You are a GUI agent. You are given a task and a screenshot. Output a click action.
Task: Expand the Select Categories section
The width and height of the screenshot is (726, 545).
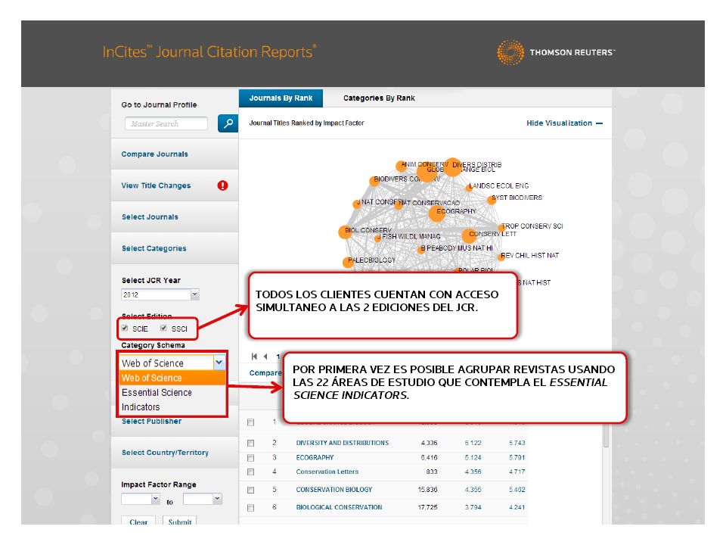tap(154, 248)
